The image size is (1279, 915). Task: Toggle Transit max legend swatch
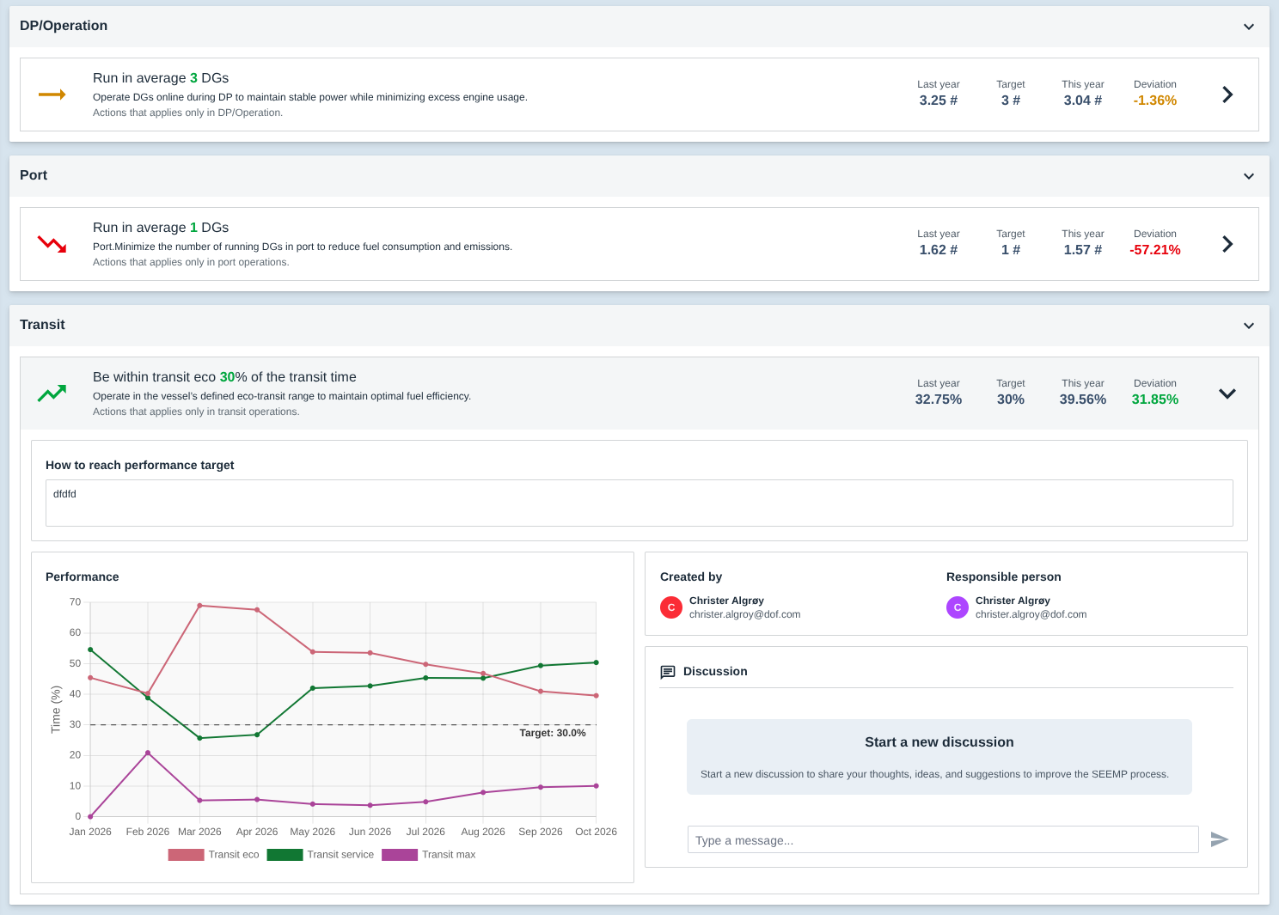[x=400, y=855]
